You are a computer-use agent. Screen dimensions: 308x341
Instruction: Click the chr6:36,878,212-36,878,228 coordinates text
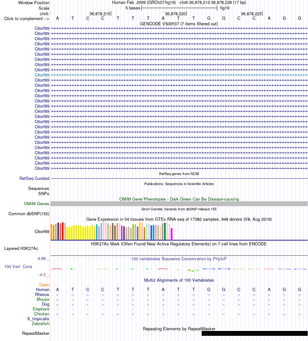[206, 3]
